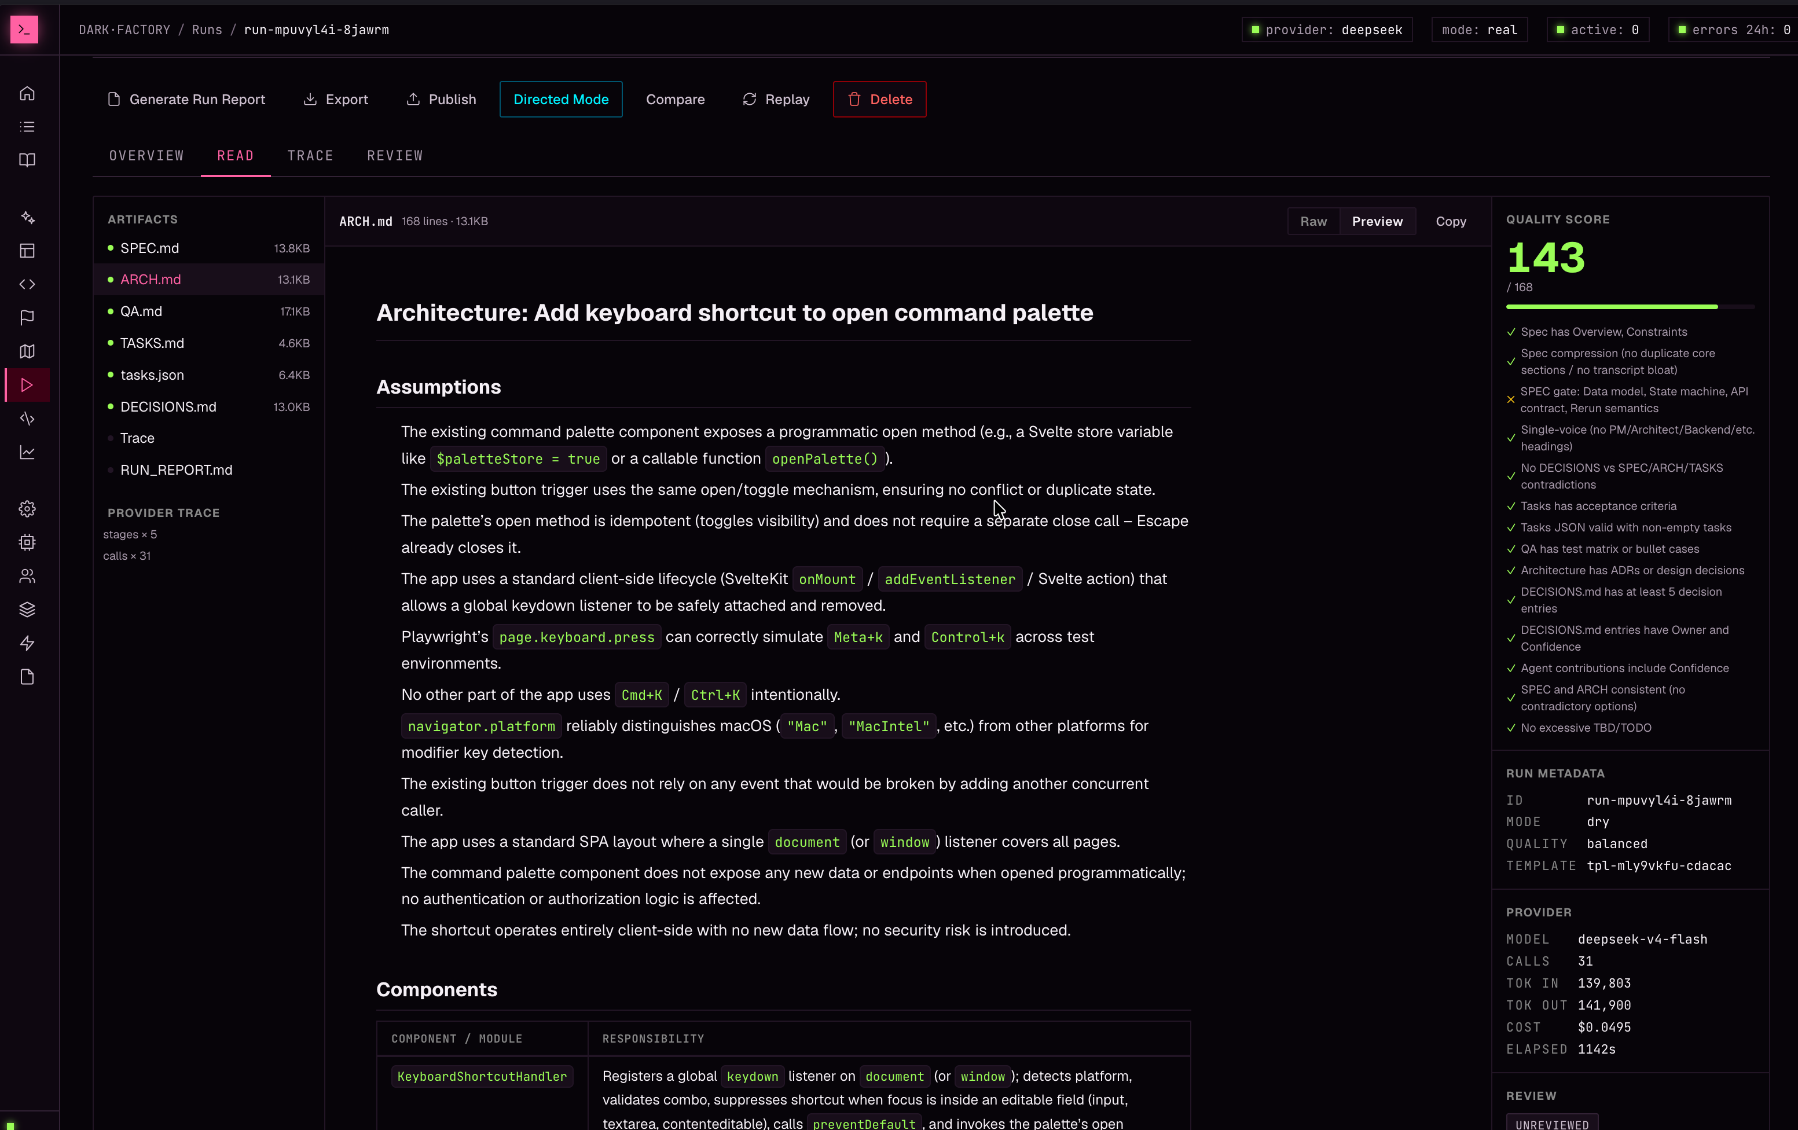The height and width of the screenshot is (1130, 1798).
Task: Open the layout panel icon in the sidebar
Action: [x=27, y=251]
